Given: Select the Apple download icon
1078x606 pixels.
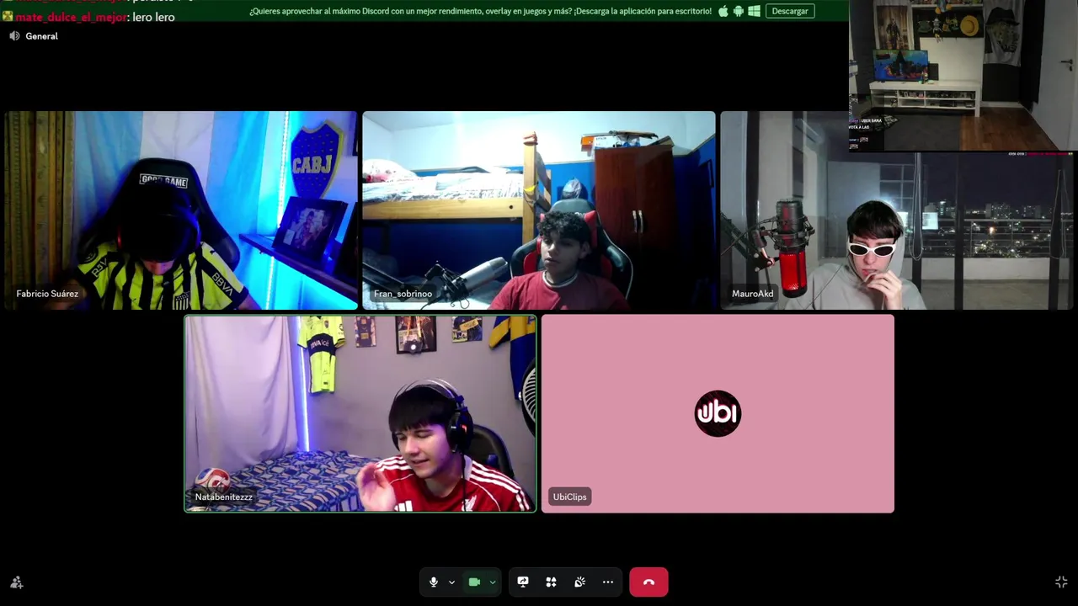Looking at the screenshot, I should point(723,11).
